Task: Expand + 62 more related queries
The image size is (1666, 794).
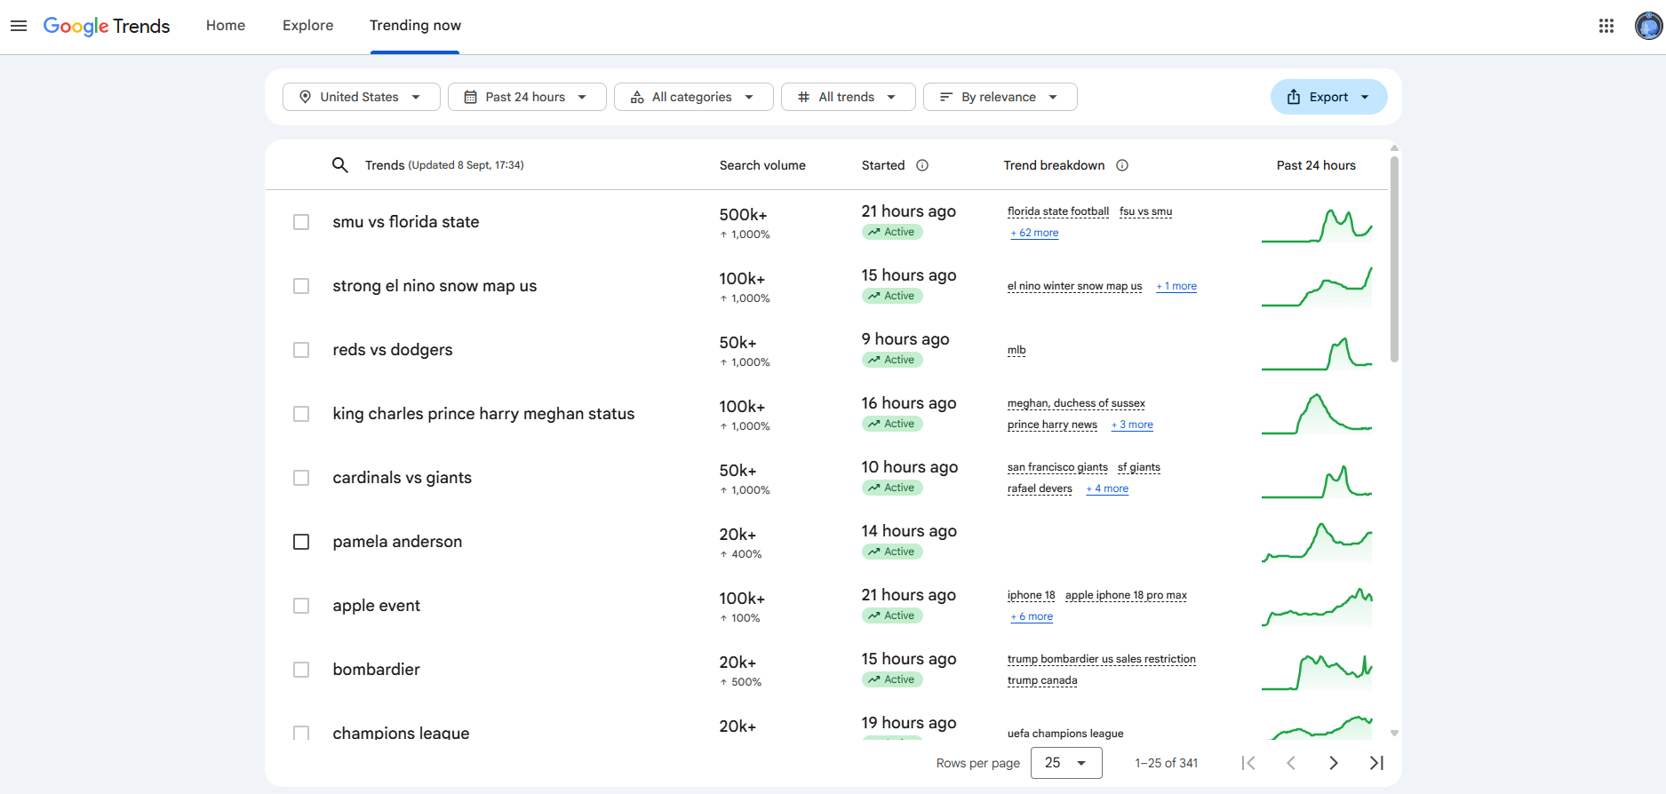Action: pos(1034,233)
